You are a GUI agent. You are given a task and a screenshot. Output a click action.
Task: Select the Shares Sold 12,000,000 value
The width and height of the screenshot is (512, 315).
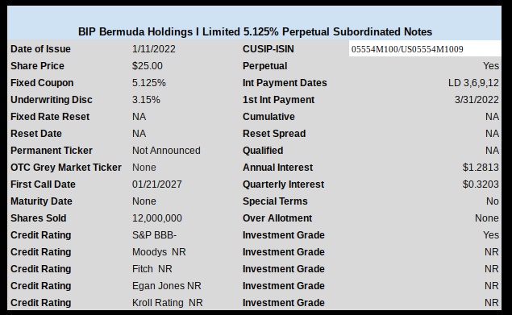tap(157, 218)
